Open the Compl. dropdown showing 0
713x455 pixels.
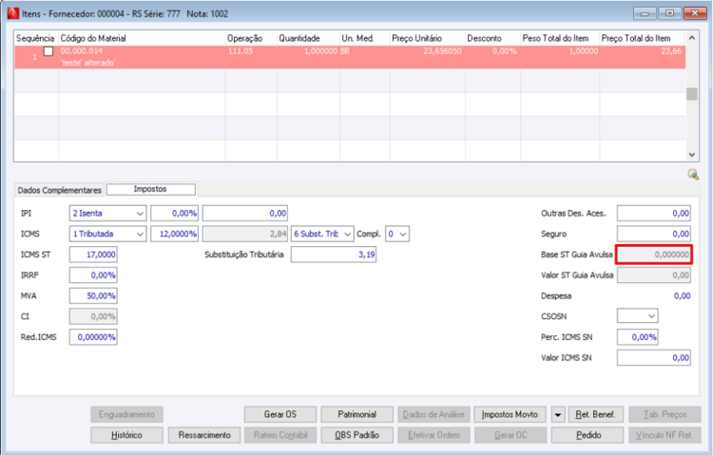coord(403,234)
